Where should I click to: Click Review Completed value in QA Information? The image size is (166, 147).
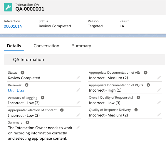[x=24, y=78]
